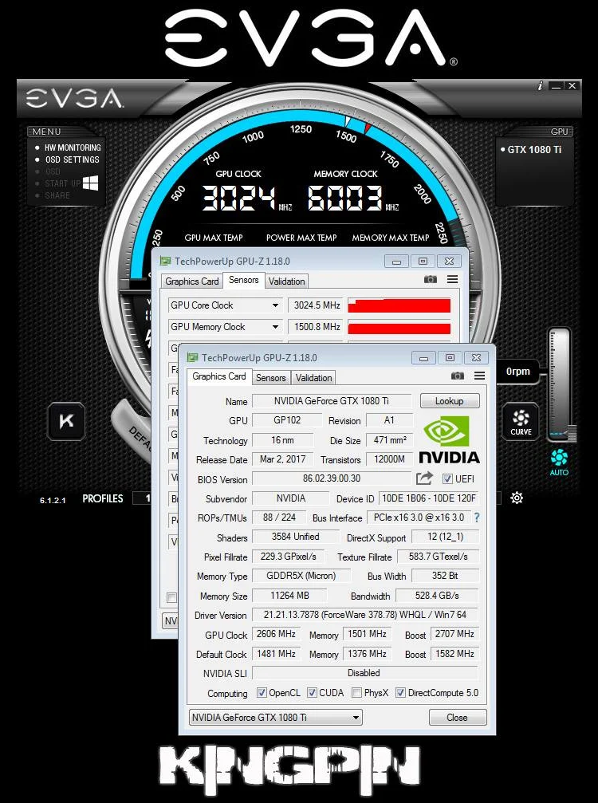
Task: Click the 352 Bit bus width value
Action: 444,576
